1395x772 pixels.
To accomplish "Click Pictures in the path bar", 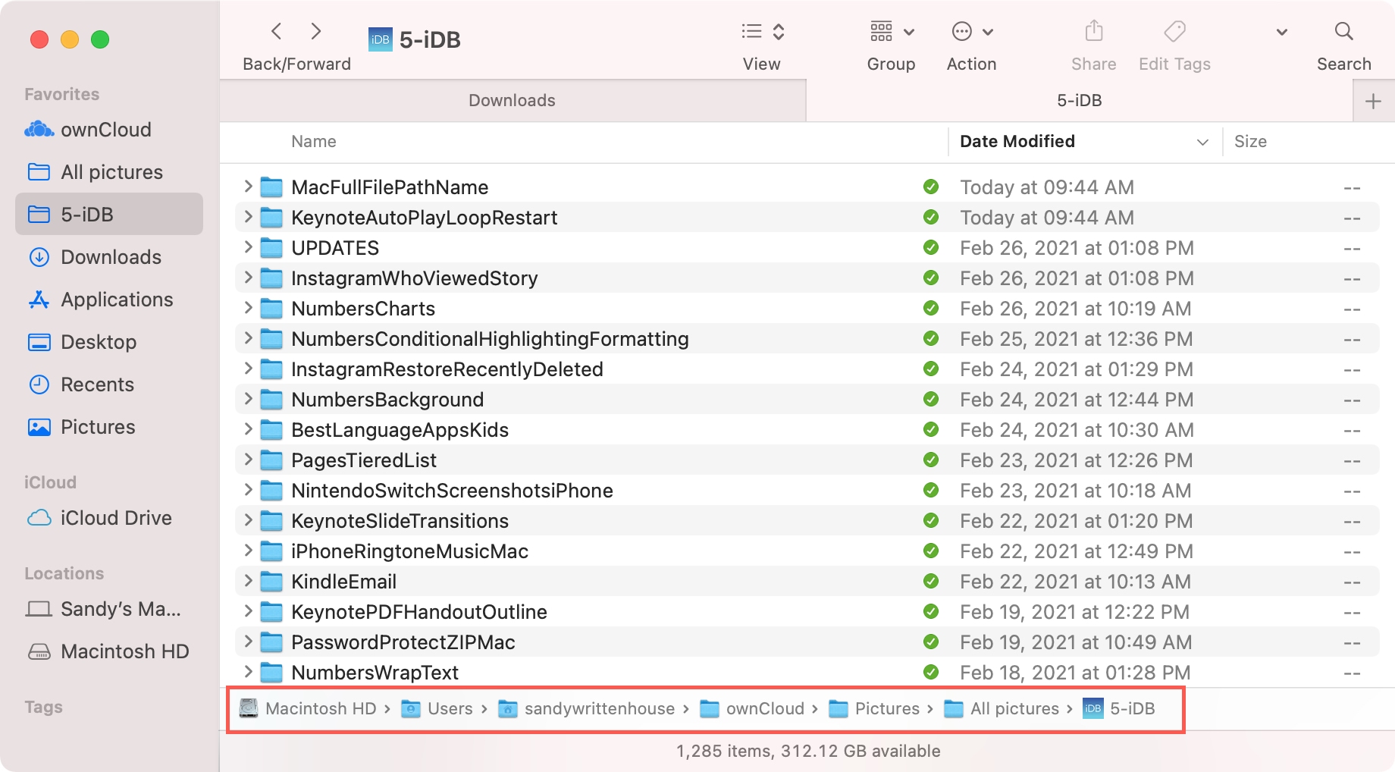I will pyautogui.click(x=874, y=708).
